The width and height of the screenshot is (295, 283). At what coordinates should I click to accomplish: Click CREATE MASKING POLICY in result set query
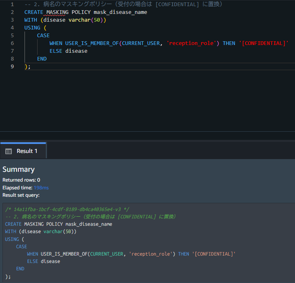34,224
